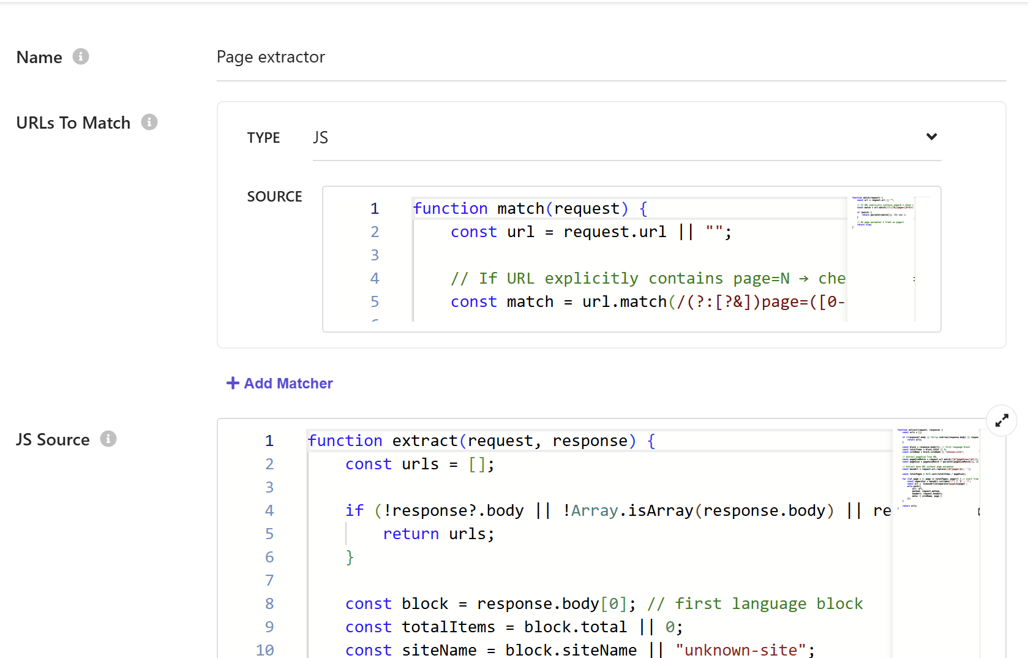Image resolution: width=1028 pixels, height=658 pixels.
Task: Select line 1 of the match function
Action: pyautogui.click(x=530, y=208)
